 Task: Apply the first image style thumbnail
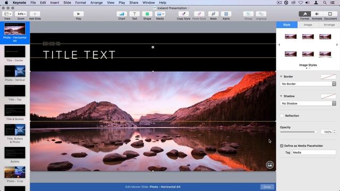(x=291, y=37)
